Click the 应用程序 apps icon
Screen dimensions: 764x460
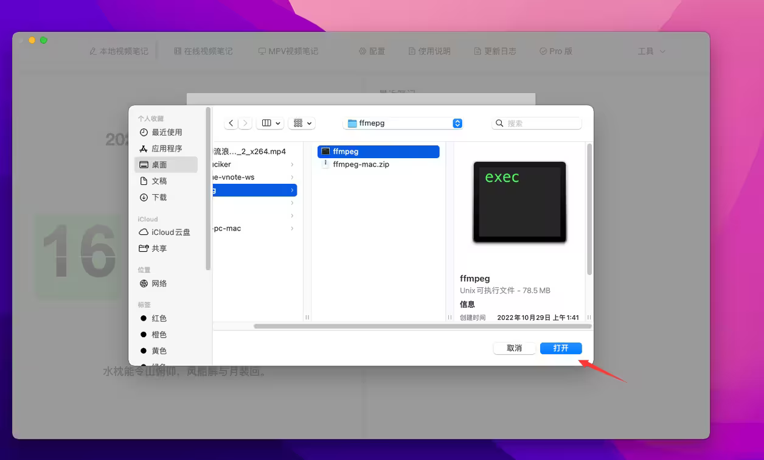click(144, 148)
